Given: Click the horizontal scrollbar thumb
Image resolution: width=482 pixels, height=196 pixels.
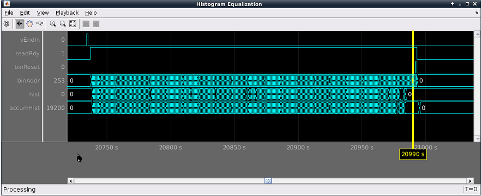Looking at the screenshot, I should [268, 181].
